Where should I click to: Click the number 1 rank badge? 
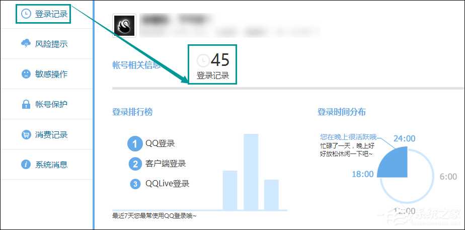tap(135, 144)
